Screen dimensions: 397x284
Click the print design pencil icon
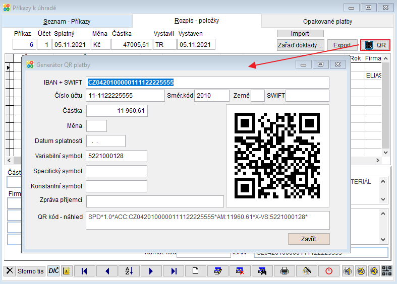tap(307, 271)
